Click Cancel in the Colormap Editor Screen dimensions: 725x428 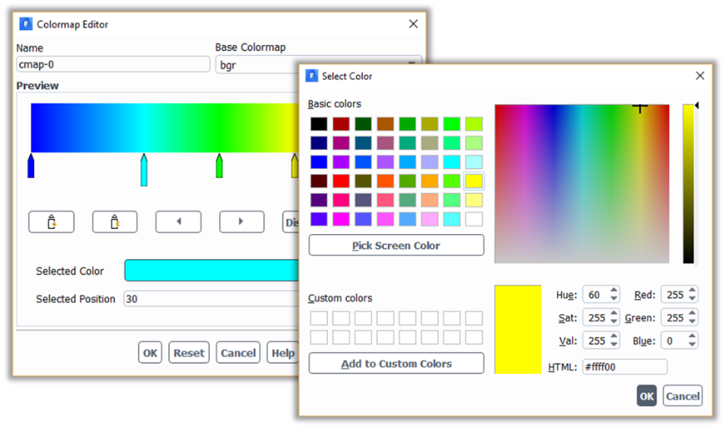pyautogui.click(x=238, y=353)
